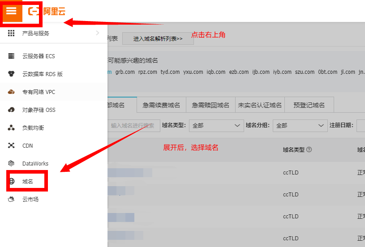365x247 pixels.
Task: Click suggested domain ijb.com
Action: [x=261, y=72]
